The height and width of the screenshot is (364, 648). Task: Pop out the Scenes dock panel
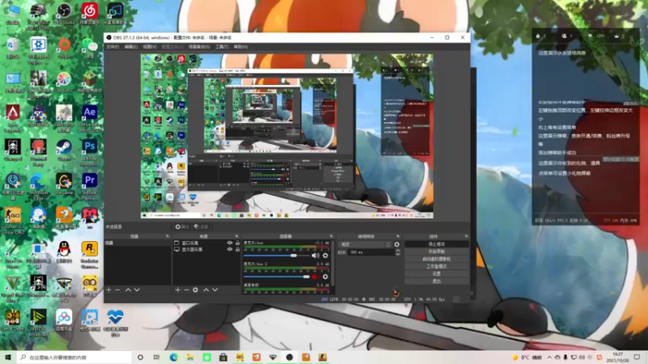(x=168, y=236)
